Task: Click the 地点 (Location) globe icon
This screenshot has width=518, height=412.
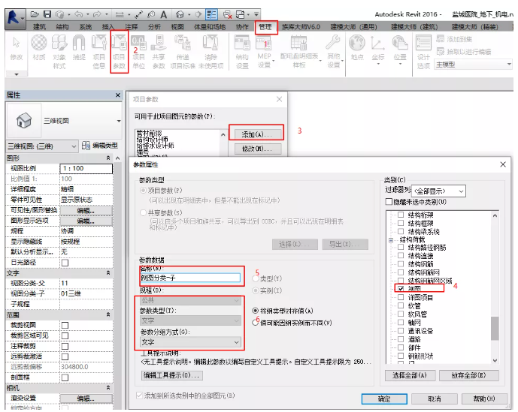Action: coord(357,48)
